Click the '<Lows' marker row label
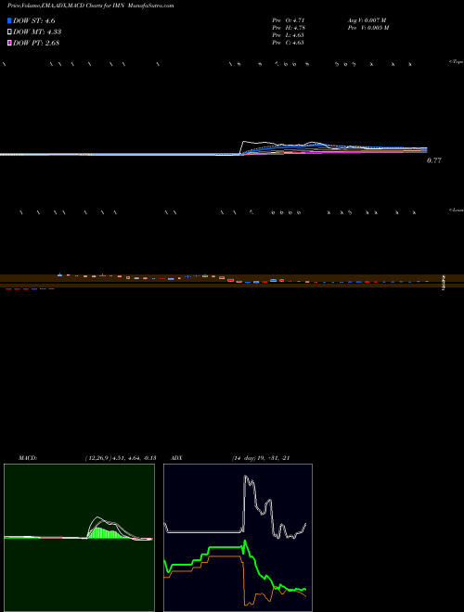Screen dimensions: 464x612 456,210
